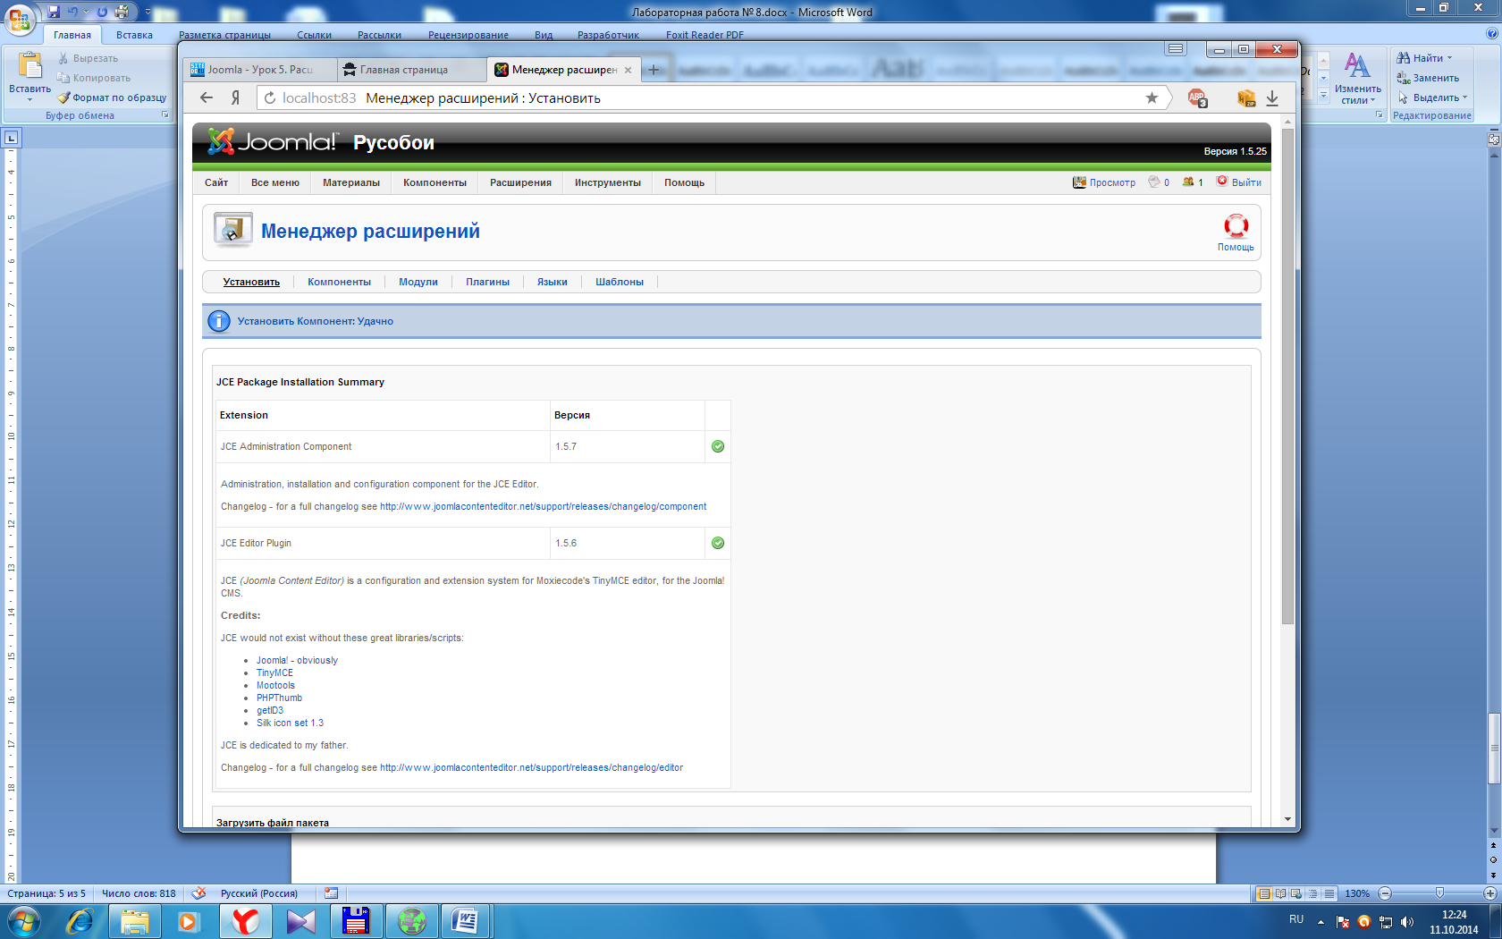This screenshot has width=1502, height=939.
Task: Open Yandex Browser from the taskbar
Action: 244,921
